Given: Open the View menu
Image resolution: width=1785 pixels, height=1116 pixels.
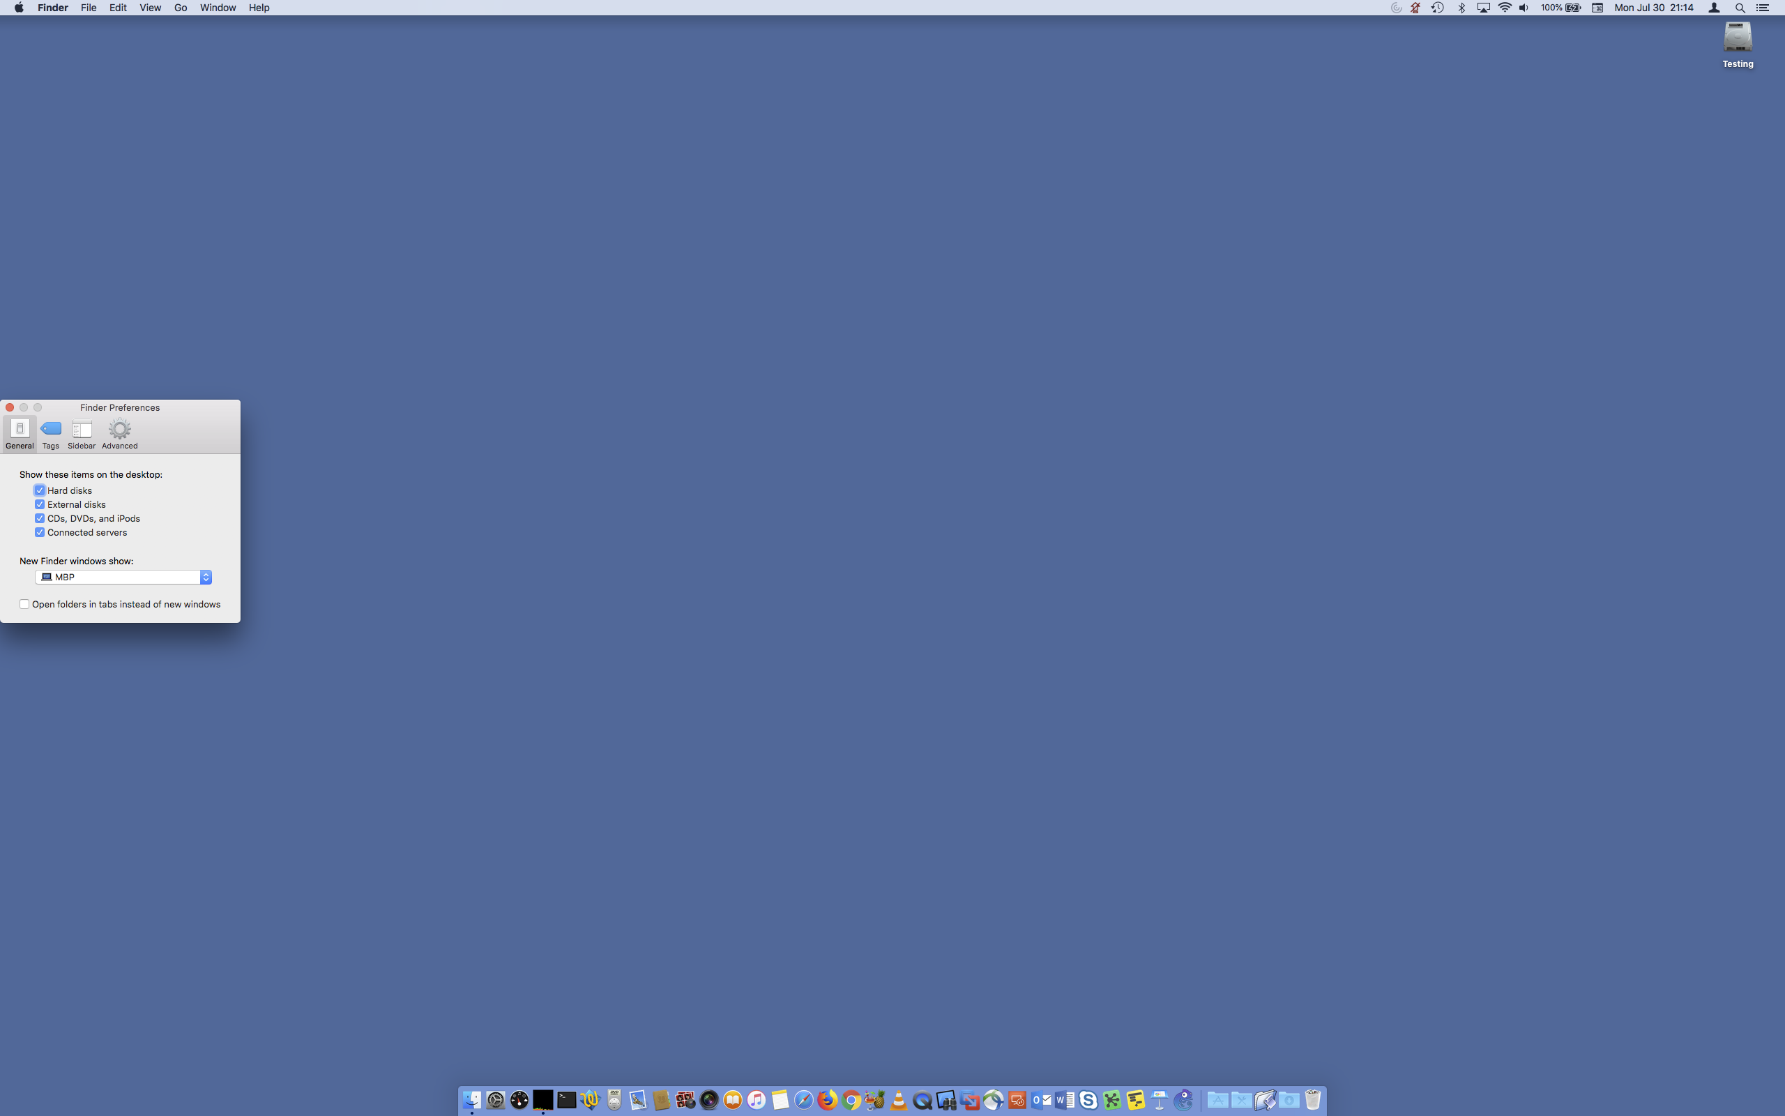Looking at the screenshot, I should coord(150,8).
